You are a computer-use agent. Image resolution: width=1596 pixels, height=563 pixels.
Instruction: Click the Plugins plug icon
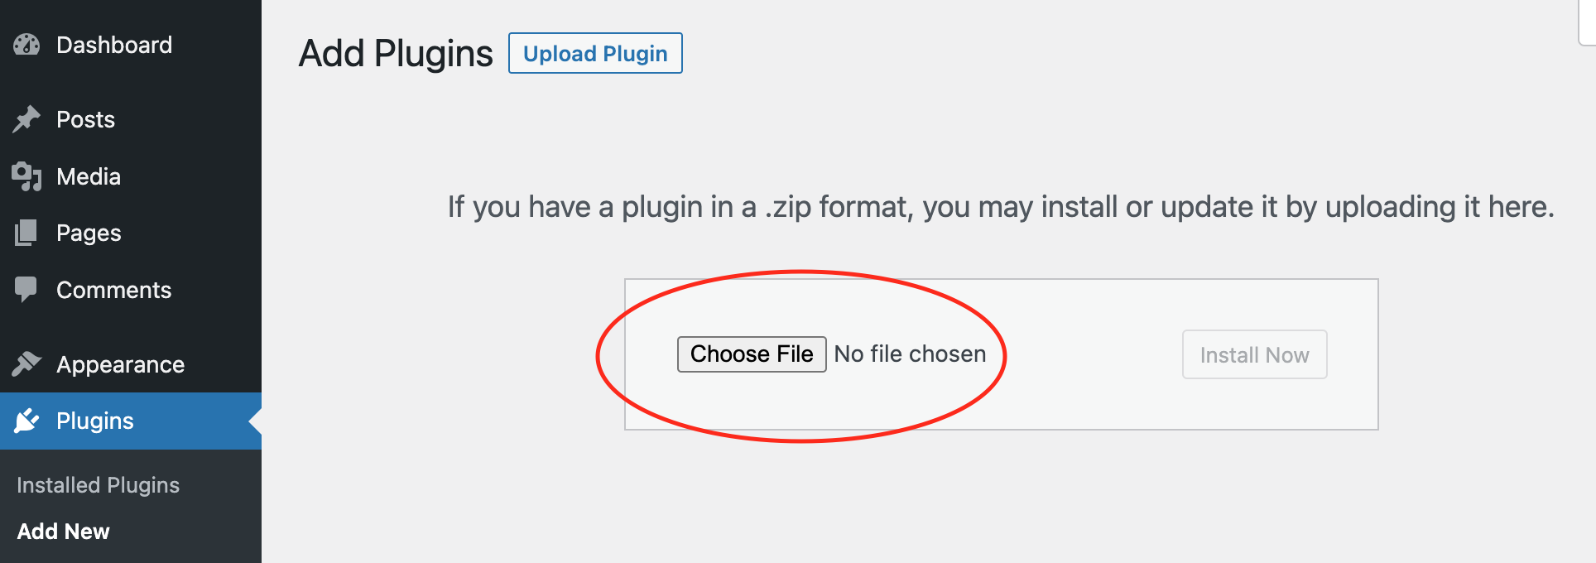coord(26,421)
